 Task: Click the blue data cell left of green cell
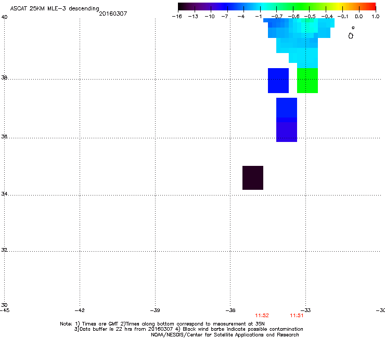click(x=278, y=81)
